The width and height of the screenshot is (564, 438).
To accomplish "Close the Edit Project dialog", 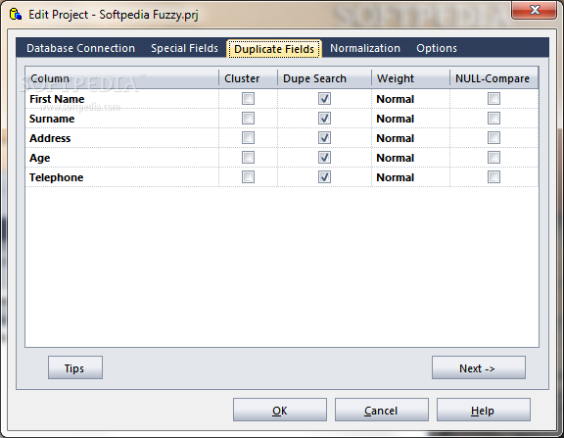I will (535, 10).
